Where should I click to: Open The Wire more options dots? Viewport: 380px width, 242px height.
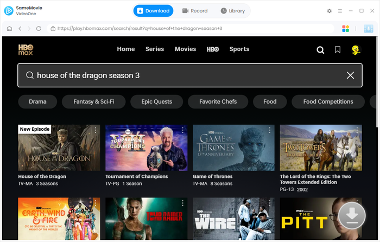[270, 203]
